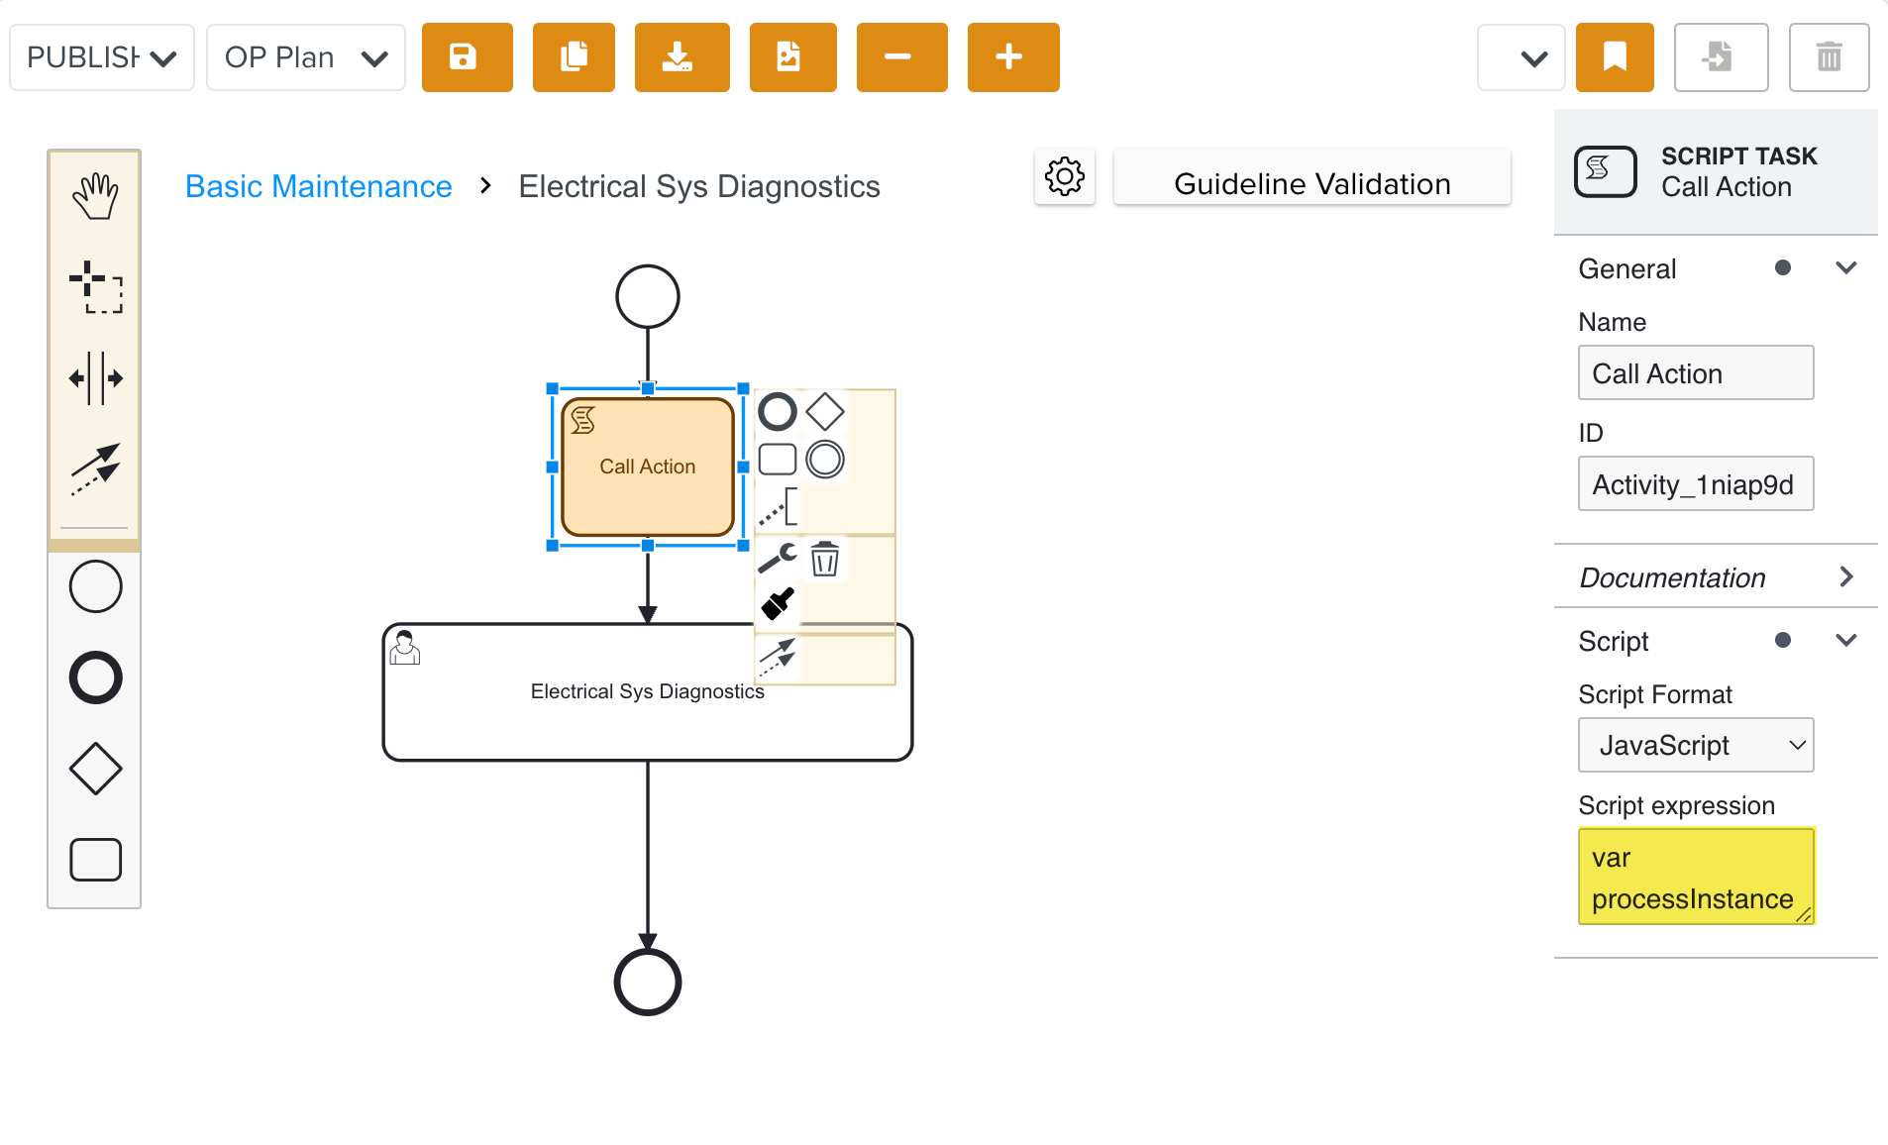
Task: Click into the Name input field
Action: pyautogui.click(x=1695, y=373)
